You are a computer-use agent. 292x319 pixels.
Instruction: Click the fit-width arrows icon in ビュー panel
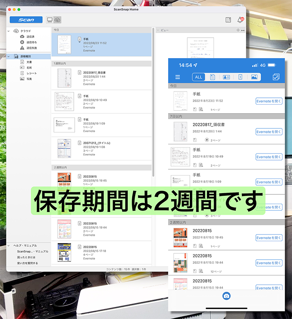point(243,31)
